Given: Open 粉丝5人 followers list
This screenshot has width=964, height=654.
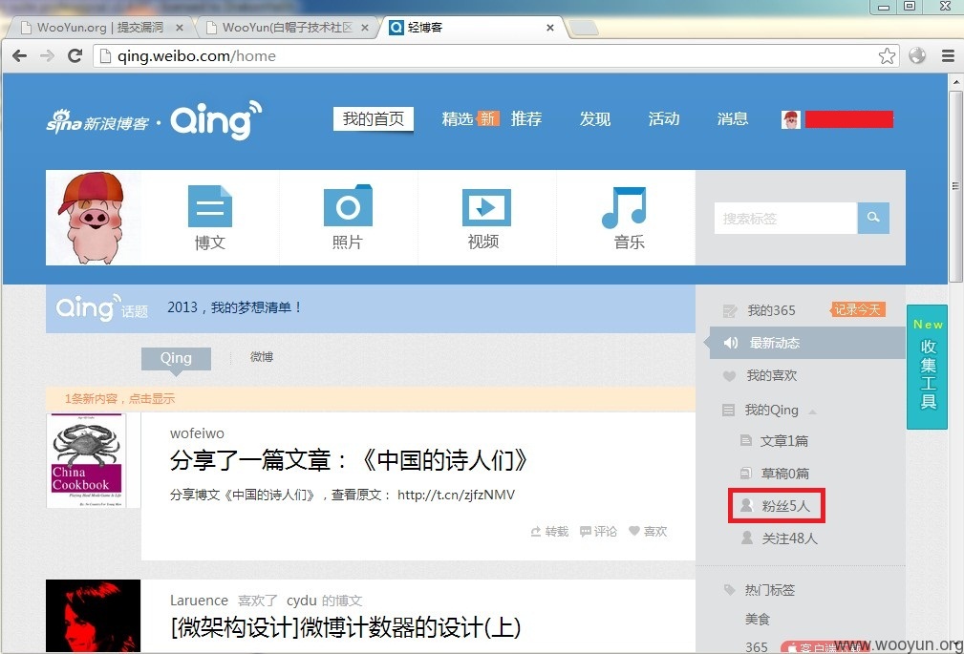Looking at the screenshot, I should [x=785, y=506].
